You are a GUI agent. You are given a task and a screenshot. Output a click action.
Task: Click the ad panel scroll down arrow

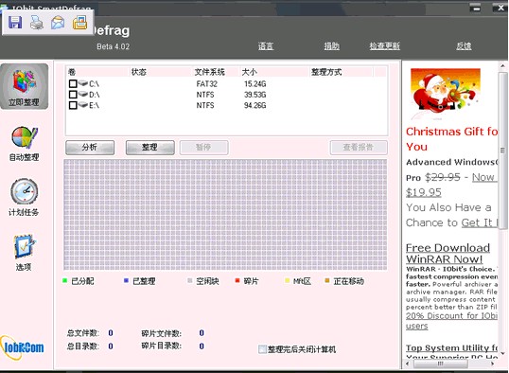tap(502, 353)
